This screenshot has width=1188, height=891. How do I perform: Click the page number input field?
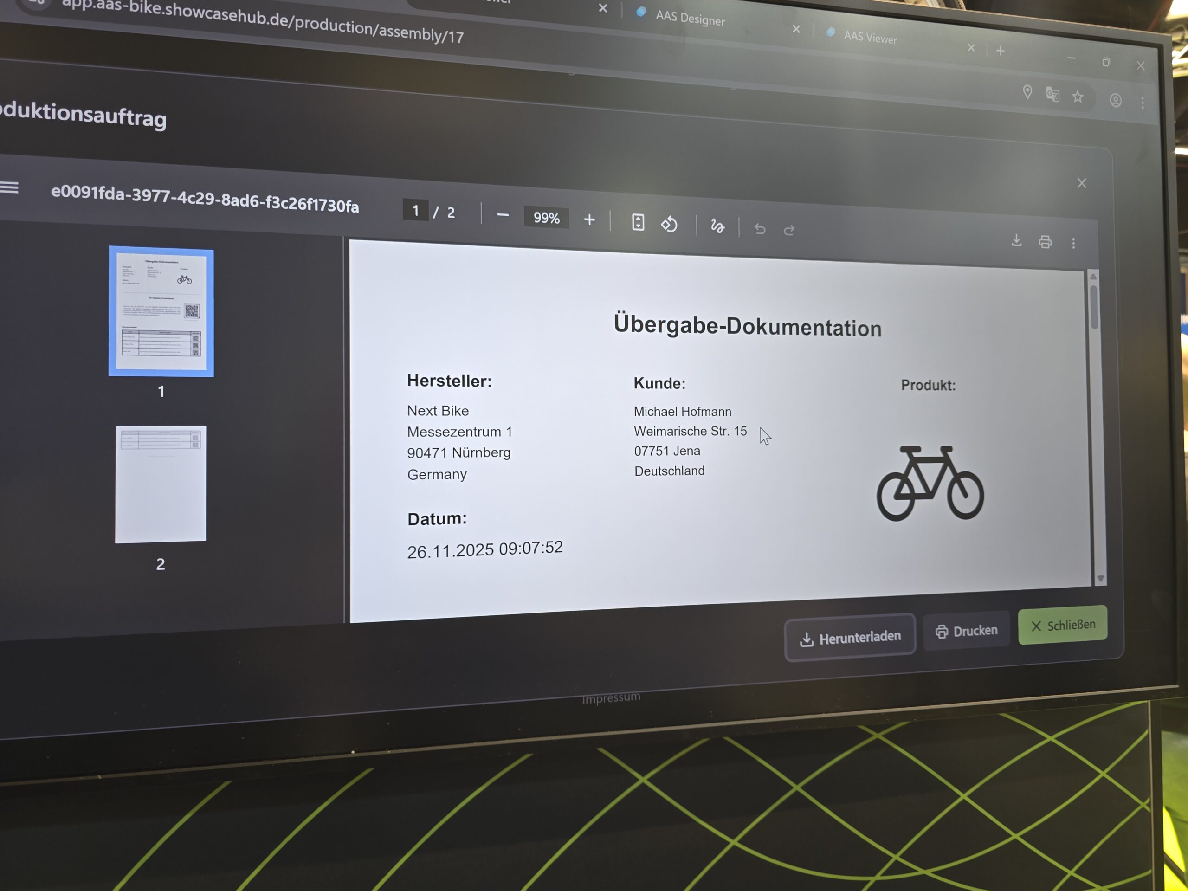point(415,211)
